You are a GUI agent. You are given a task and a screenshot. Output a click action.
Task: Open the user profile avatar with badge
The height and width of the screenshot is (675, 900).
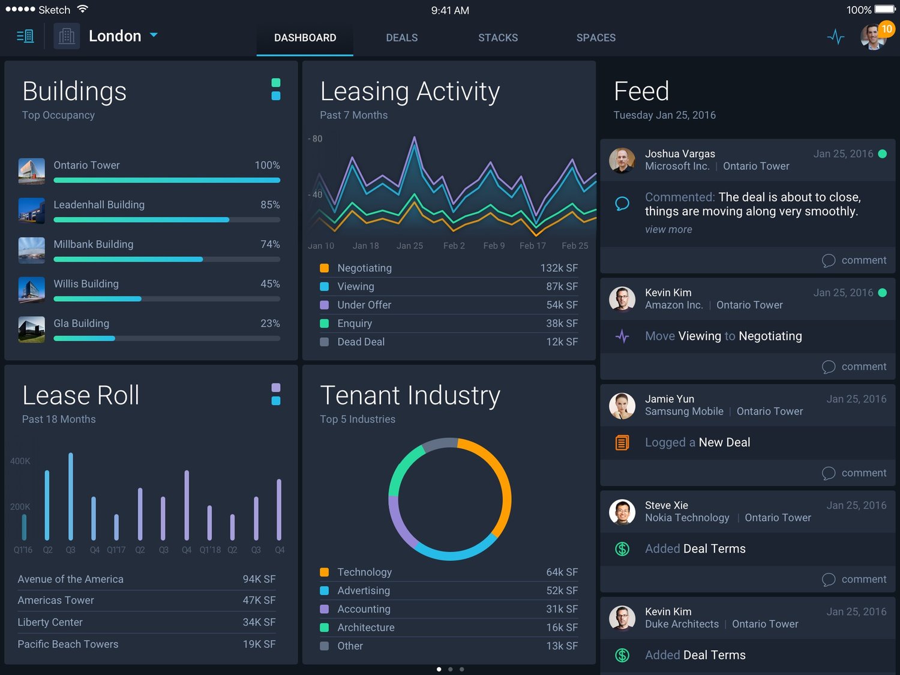(874, 37)
